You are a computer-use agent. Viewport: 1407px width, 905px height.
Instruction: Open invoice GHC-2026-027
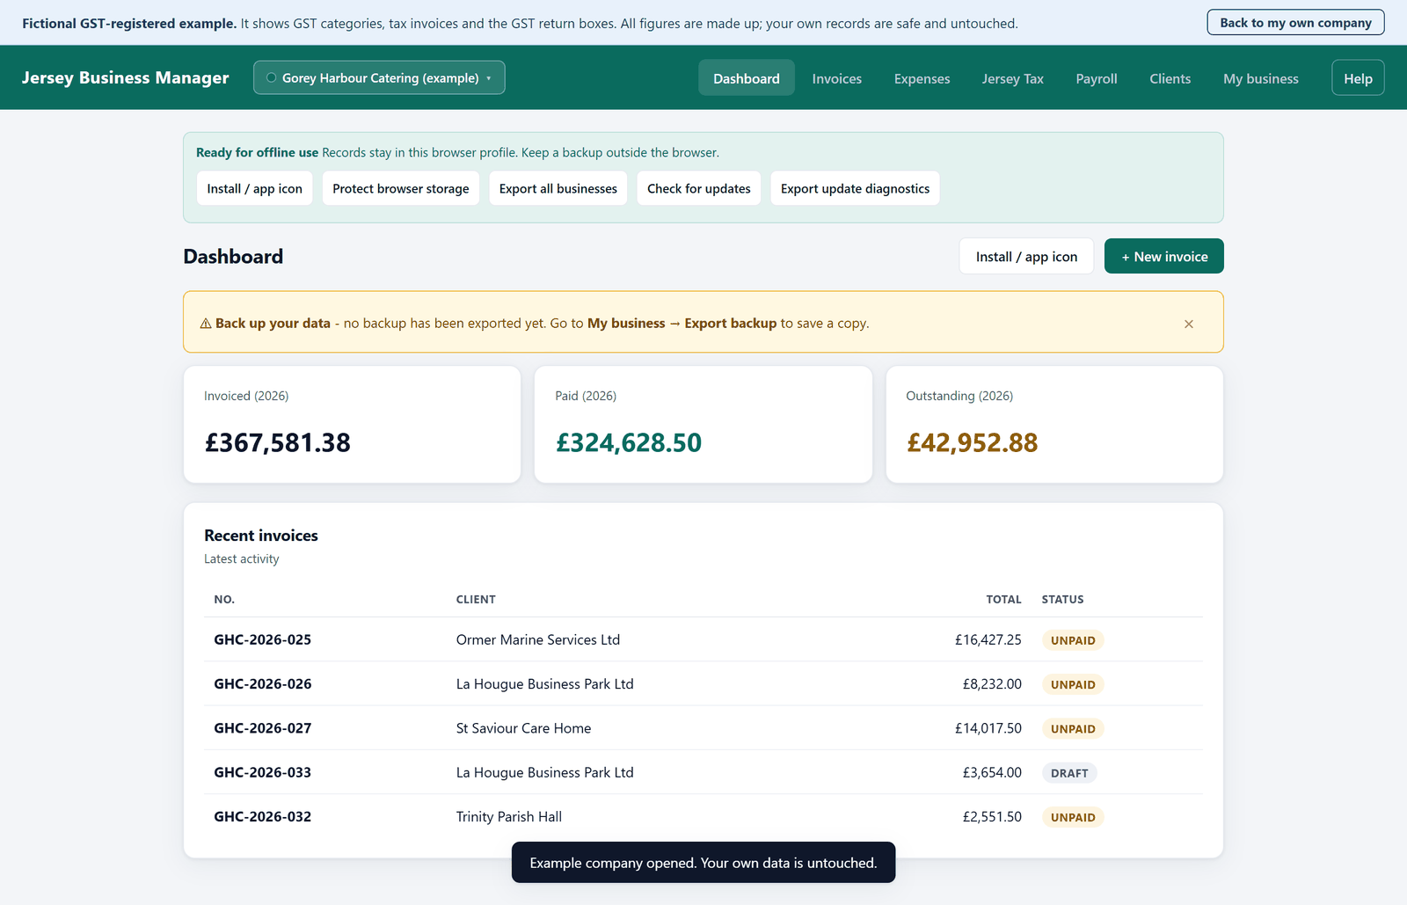pos(262,728)
